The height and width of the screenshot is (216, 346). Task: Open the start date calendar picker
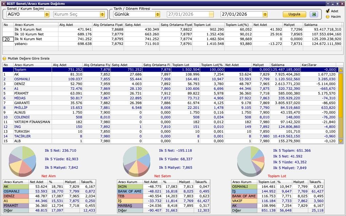(211, 14)
